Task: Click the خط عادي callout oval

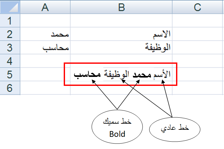Action: click(175, 129)
